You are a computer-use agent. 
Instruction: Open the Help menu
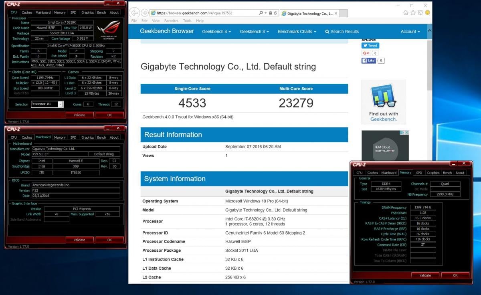tap(200, 21)
